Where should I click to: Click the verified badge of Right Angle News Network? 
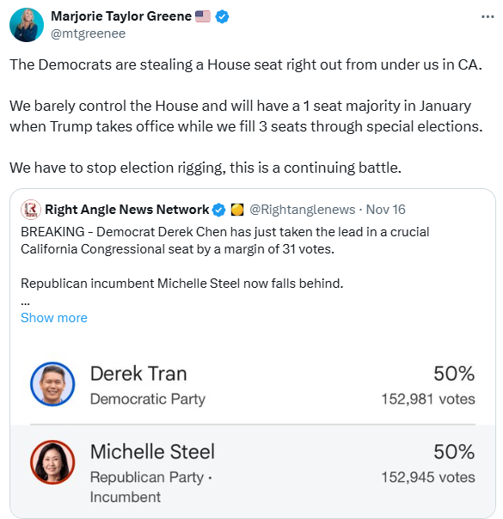pos(218,210)
